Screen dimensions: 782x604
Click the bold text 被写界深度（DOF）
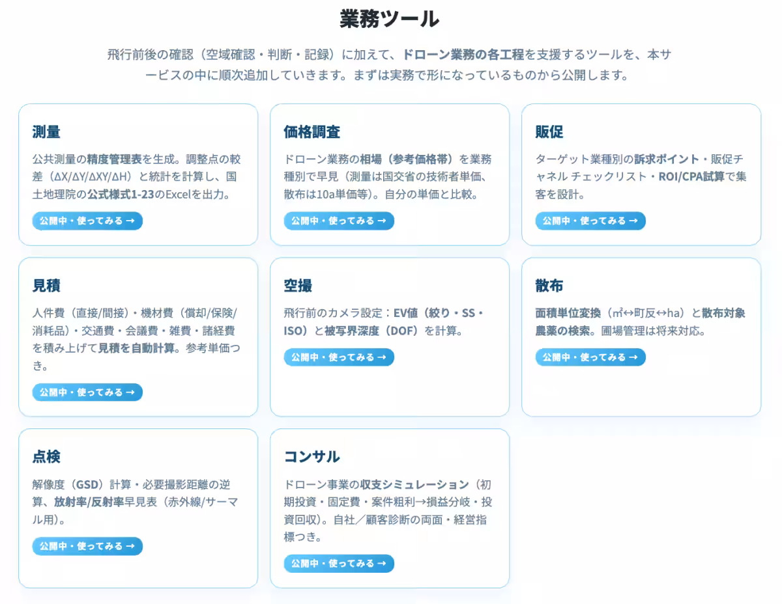[x=373, y=331]
